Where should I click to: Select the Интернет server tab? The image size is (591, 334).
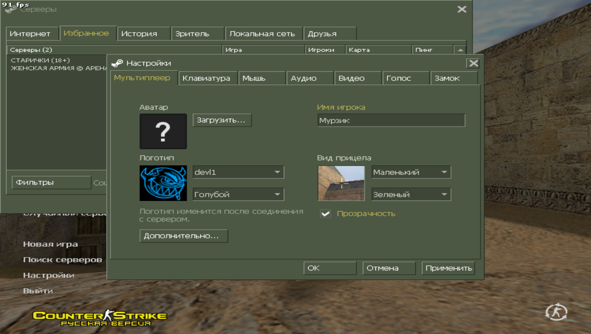click(x=30, y=33)
